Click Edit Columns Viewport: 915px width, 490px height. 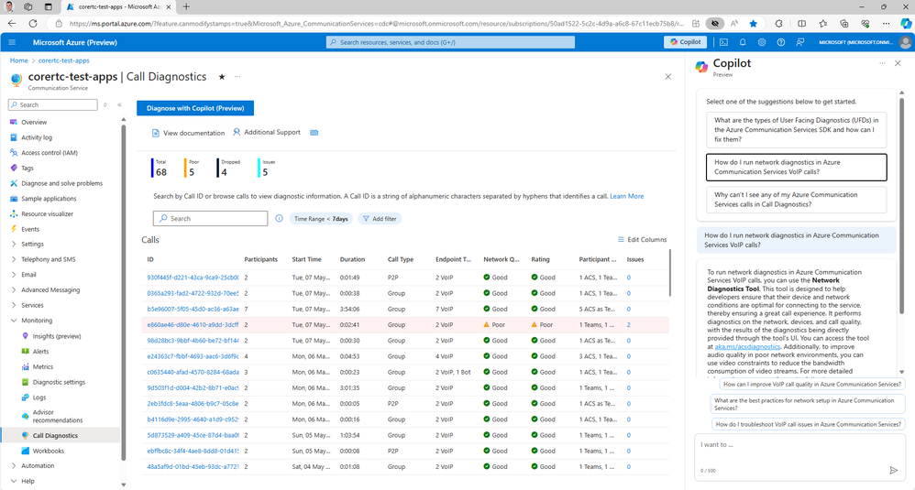[642, 239]
